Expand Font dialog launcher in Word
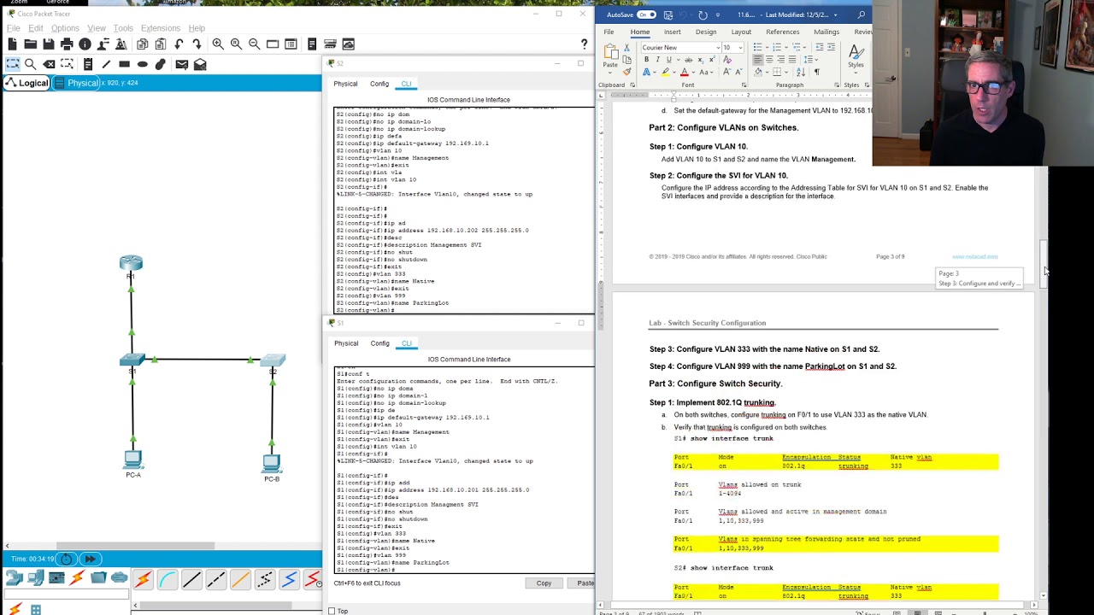Screen dimensions: 1094x615 [744, 85]
